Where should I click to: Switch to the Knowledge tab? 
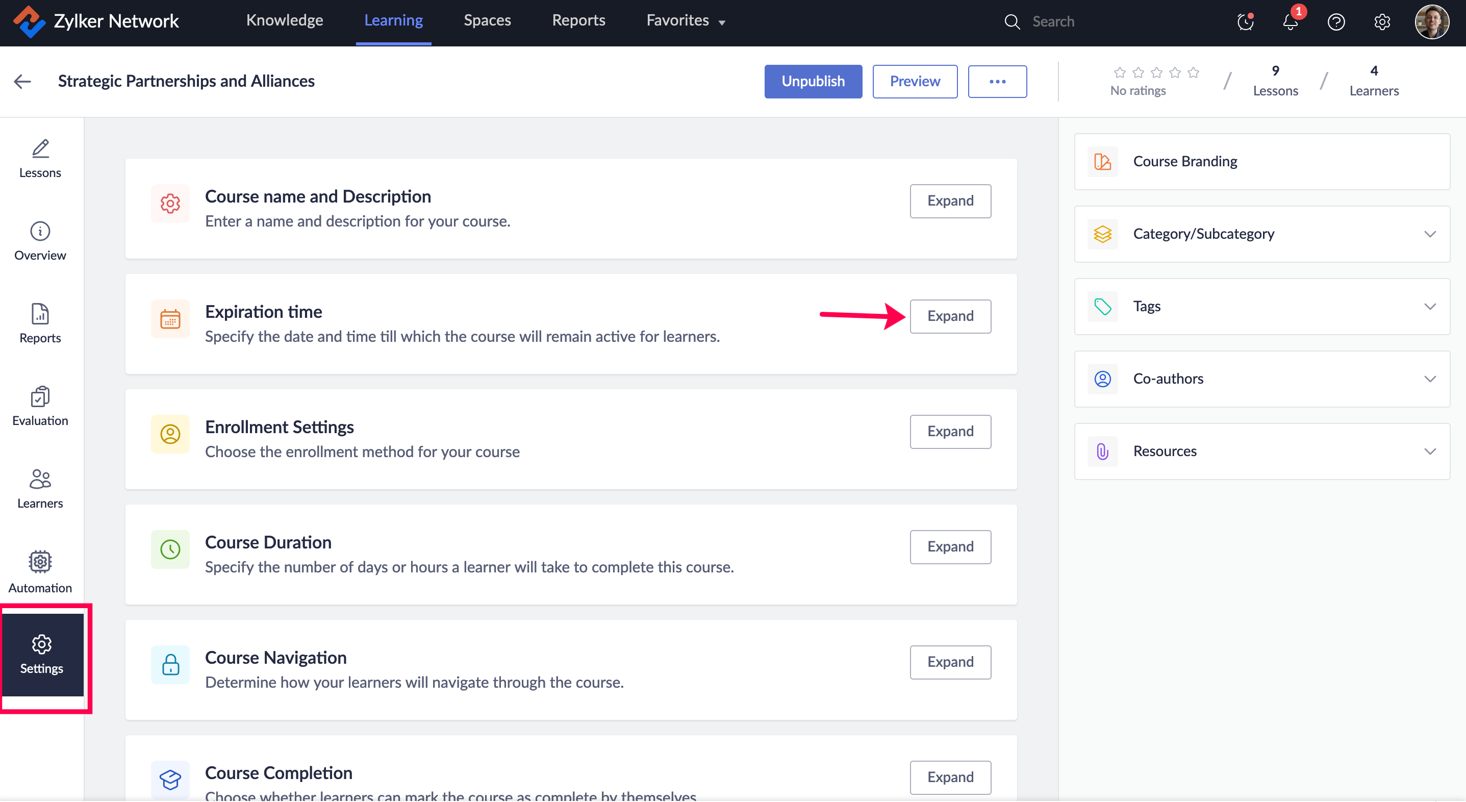(285, 20)
